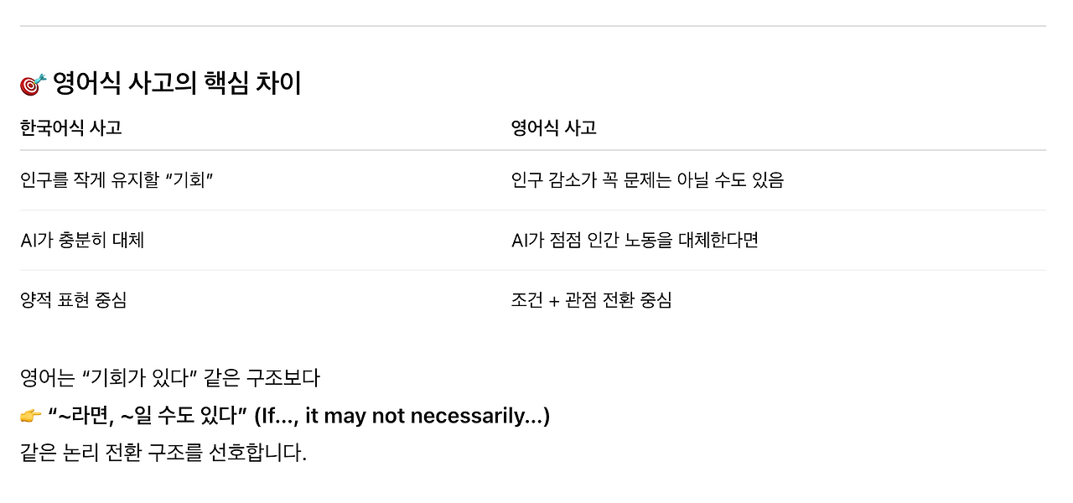
Task: Click cell AI가 점점 인간 노동을 대체한다면
Action: pos(635,241)
